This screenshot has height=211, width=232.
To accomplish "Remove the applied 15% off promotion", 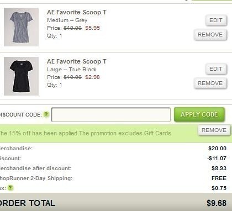I will pyautogui.click(x=214, y=130).
